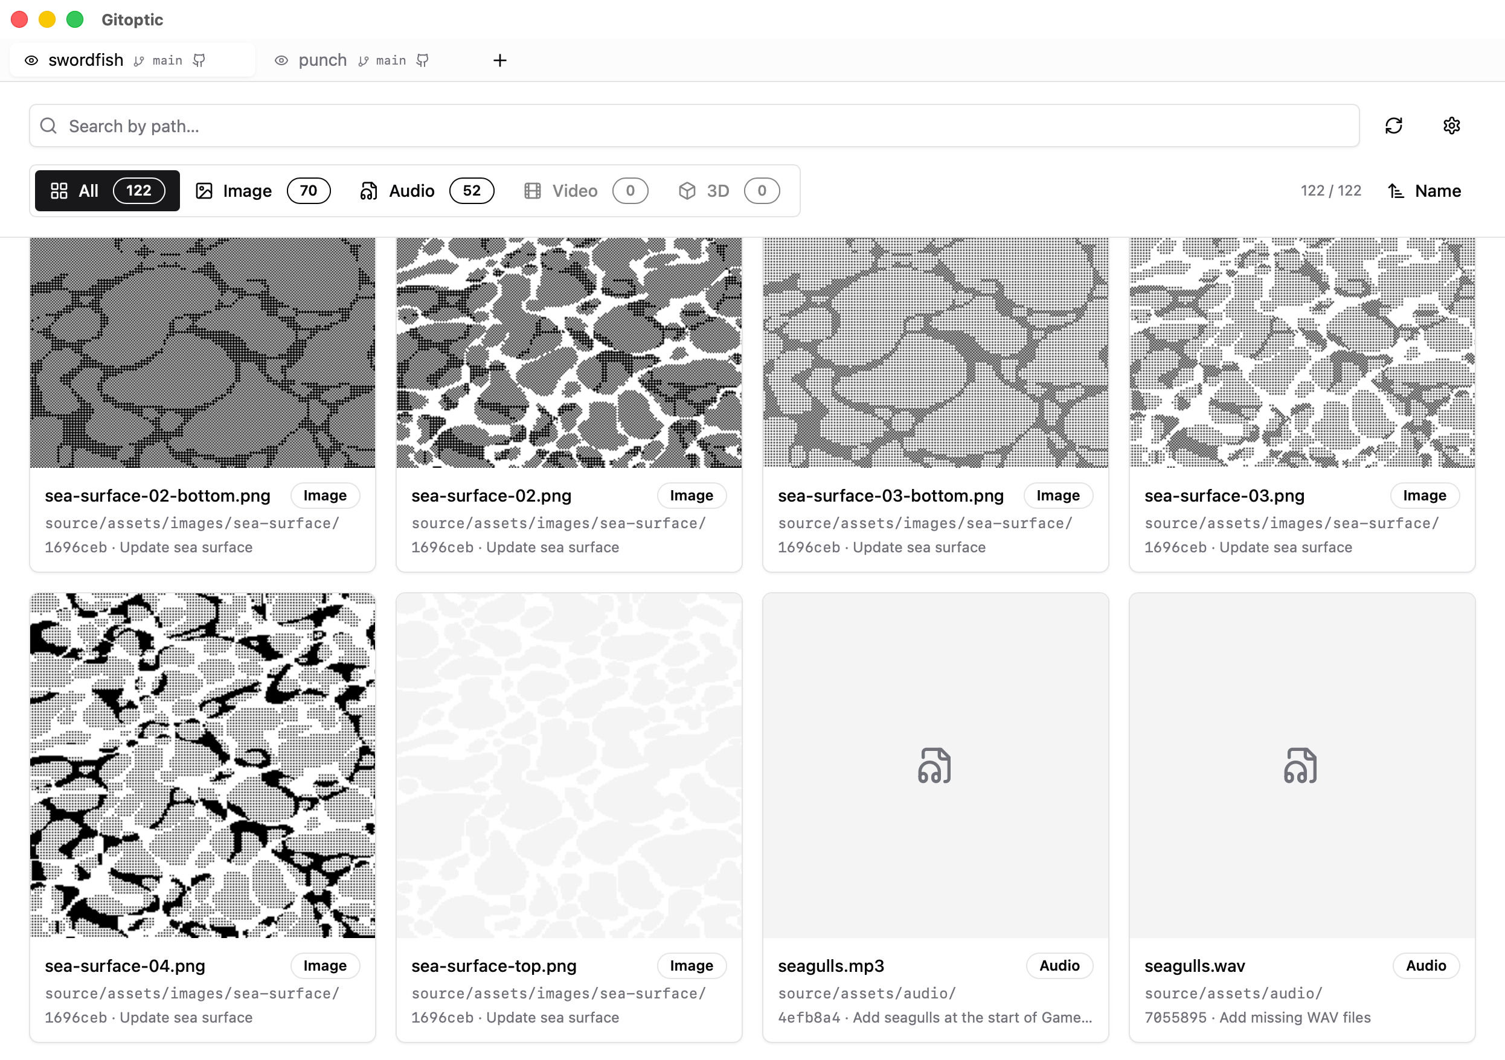This screenshot has width=1505, height=1060.
Task: Click the main branch label in swordfish tab
Action: [x=167, y=61]
